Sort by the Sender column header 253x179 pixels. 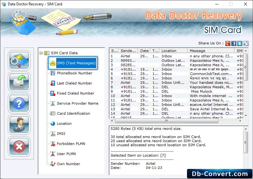tap(128, 51)
